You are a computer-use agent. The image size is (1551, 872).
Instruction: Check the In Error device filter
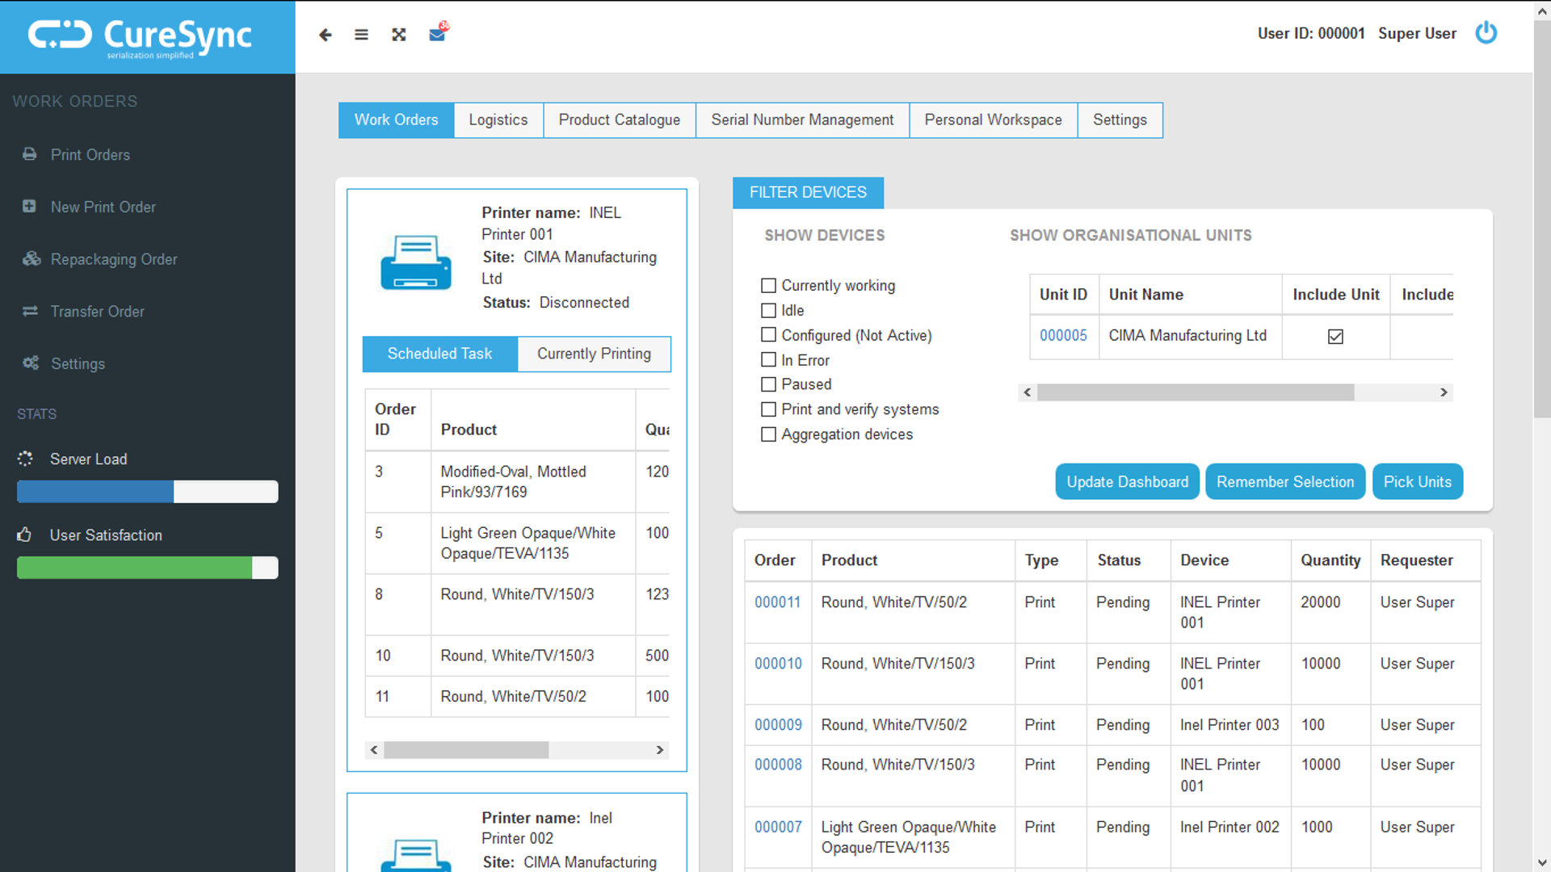tap(768, 360)
